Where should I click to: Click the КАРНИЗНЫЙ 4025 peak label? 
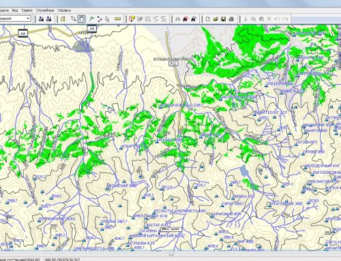point(226,214)
